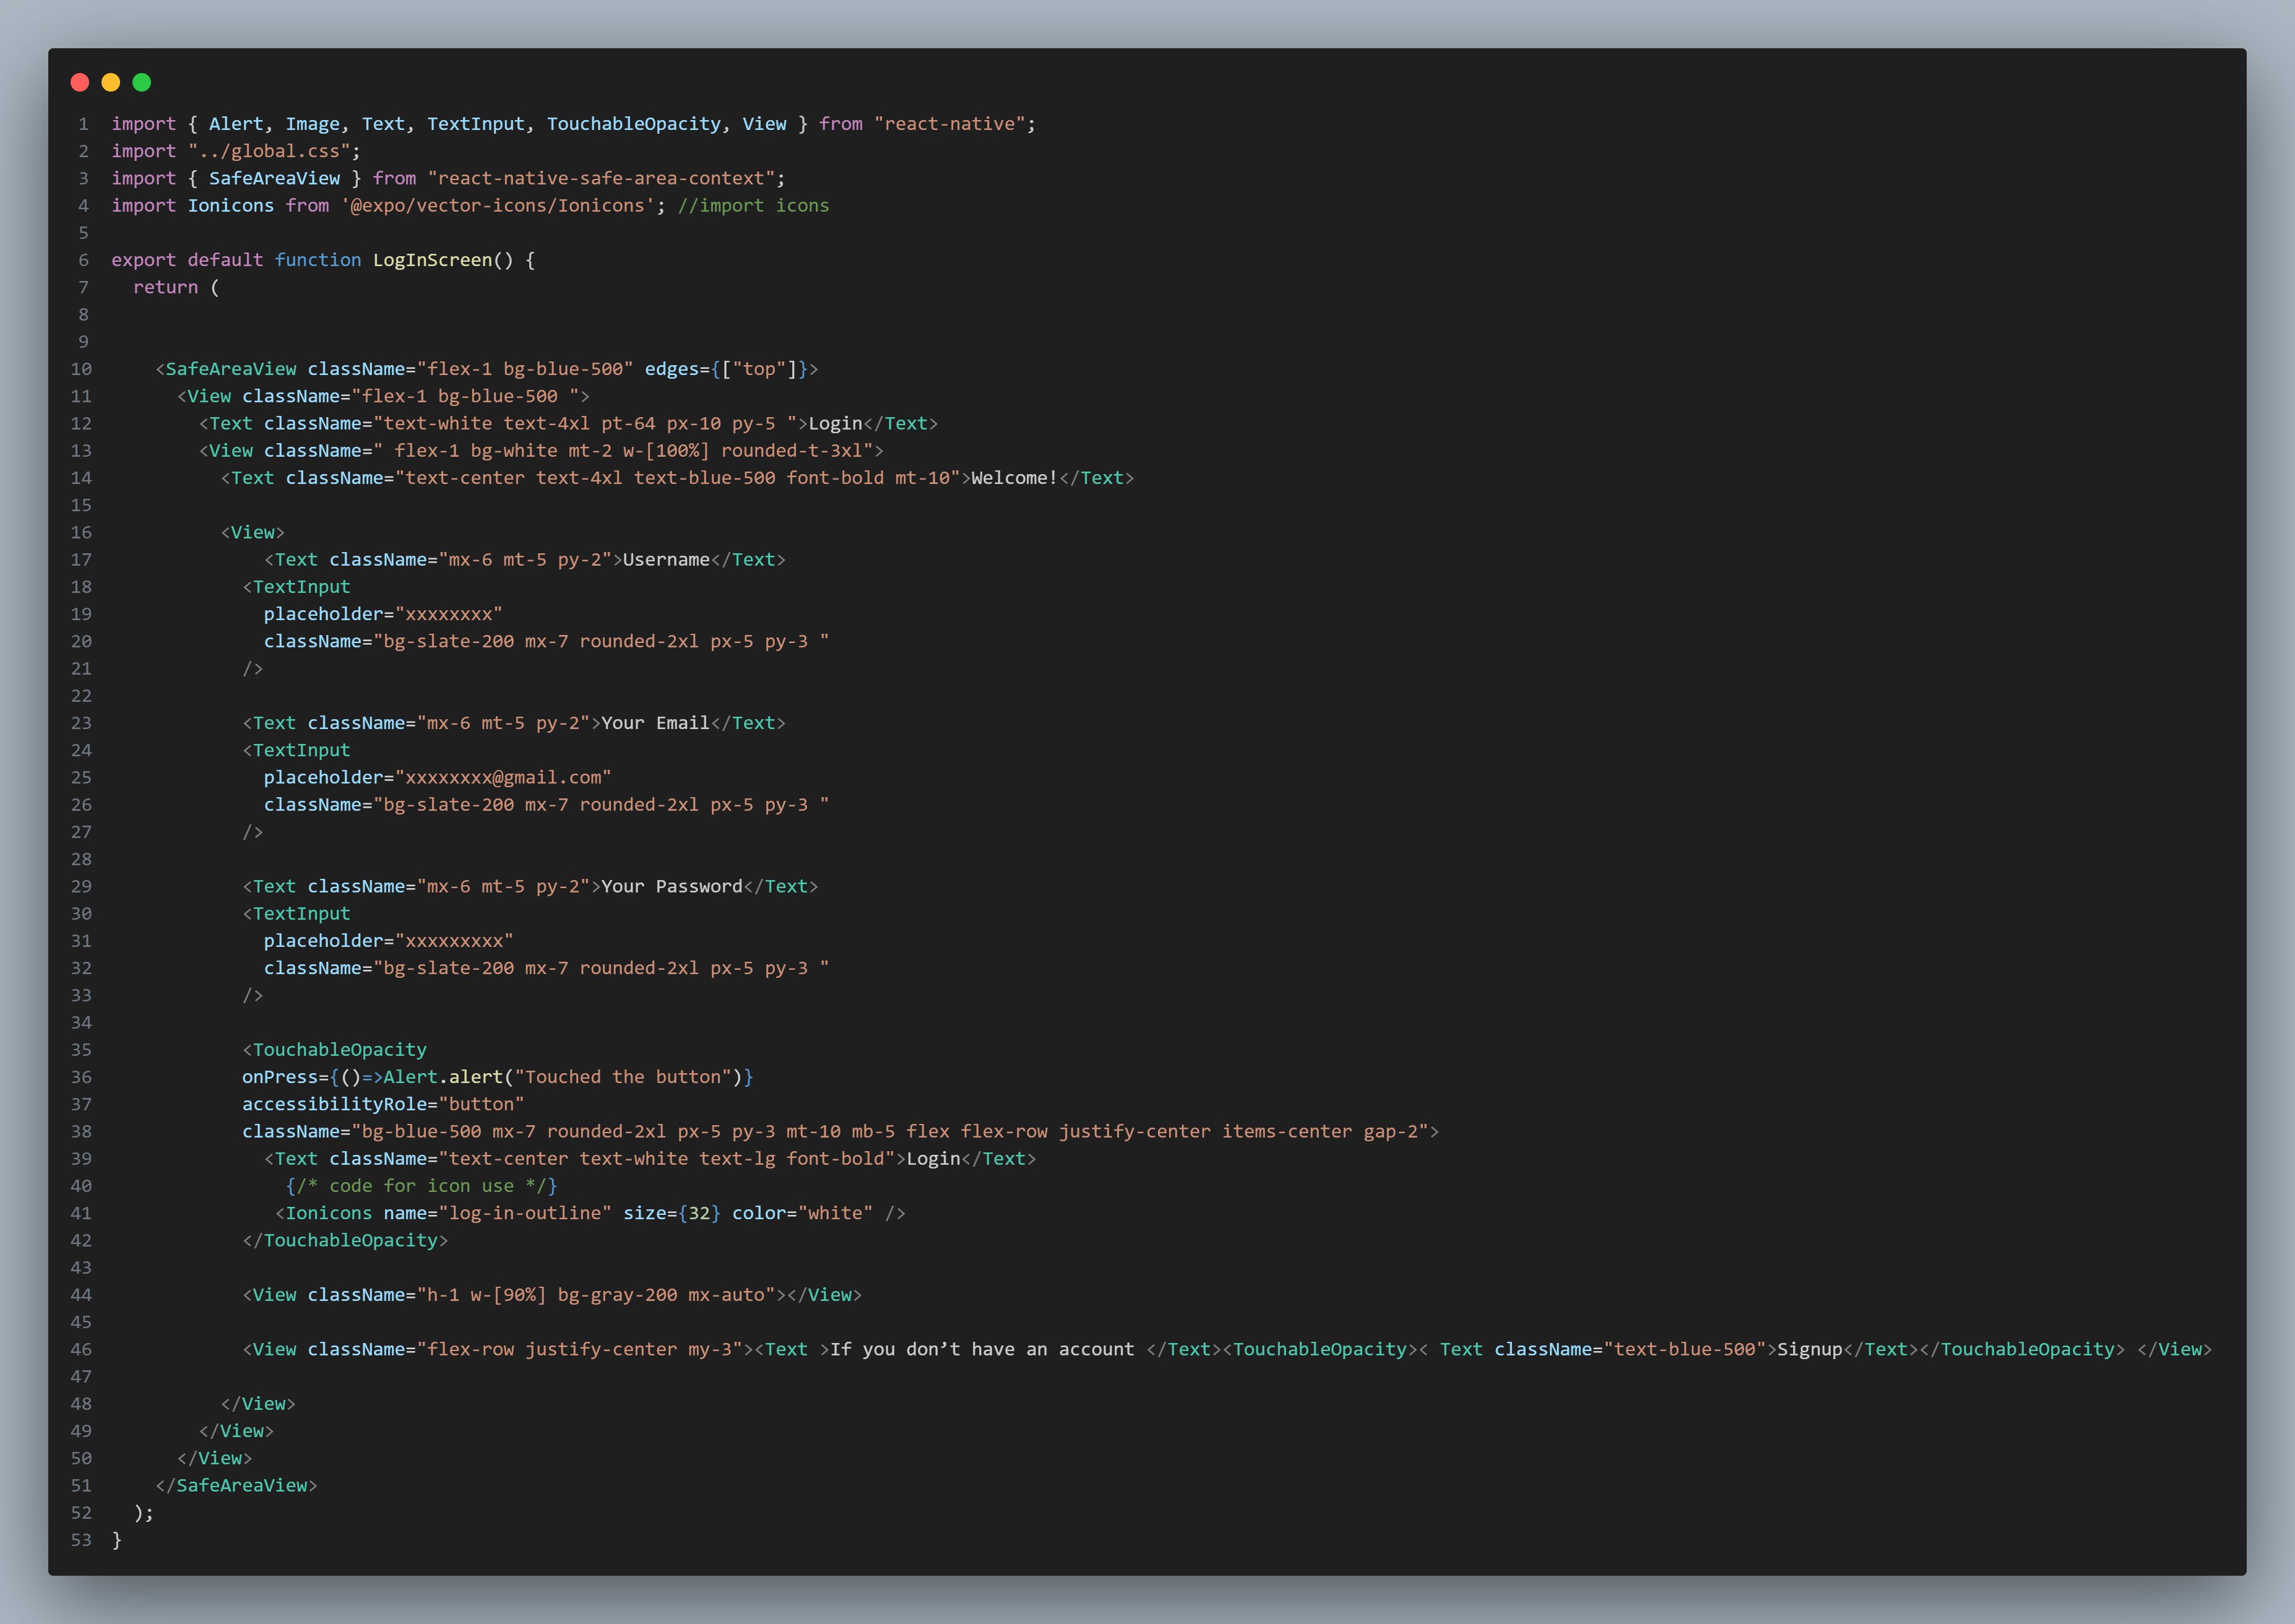
Task: Click the yellow minimize window dot
Action: point(111,82)
